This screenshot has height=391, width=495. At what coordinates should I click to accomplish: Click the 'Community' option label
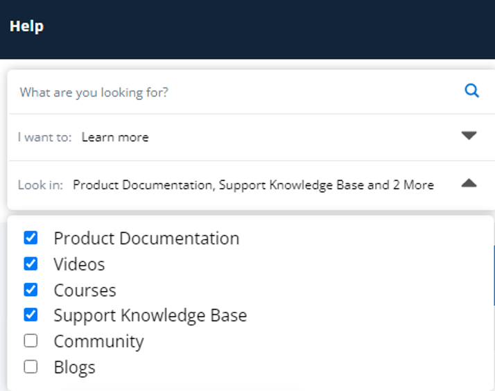(x=99, y=342)
